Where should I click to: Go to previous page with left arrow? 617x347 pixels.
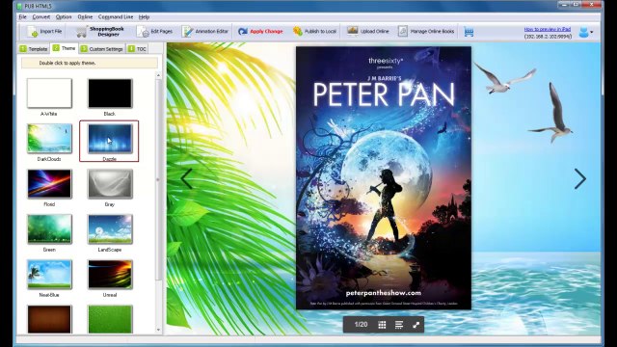click(x=187, y=179)
